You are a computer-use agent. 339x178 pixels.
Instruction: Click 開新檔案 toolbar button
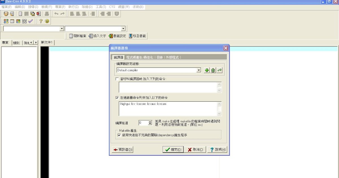pyautogui.click(x=78, y=36)
